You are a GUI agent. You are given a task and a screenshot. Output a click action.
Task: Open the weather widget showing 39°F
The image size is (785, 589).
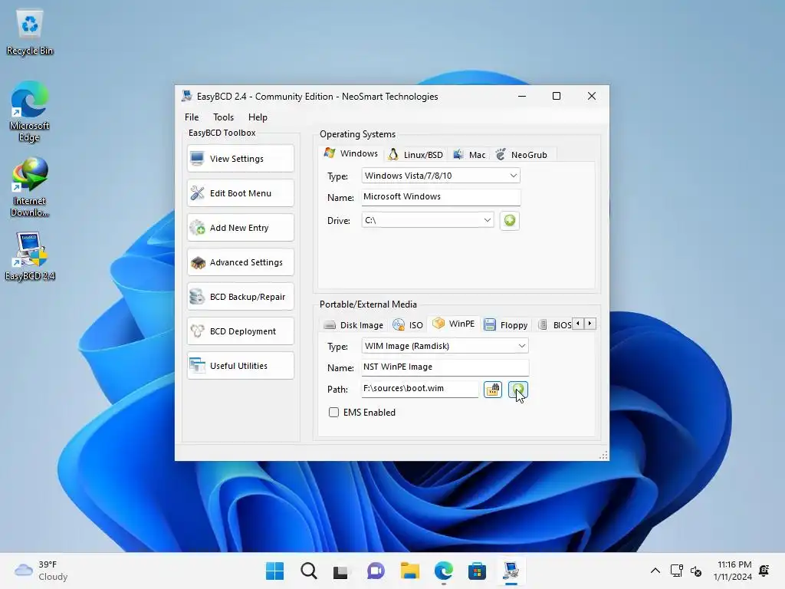click(41, 571)
